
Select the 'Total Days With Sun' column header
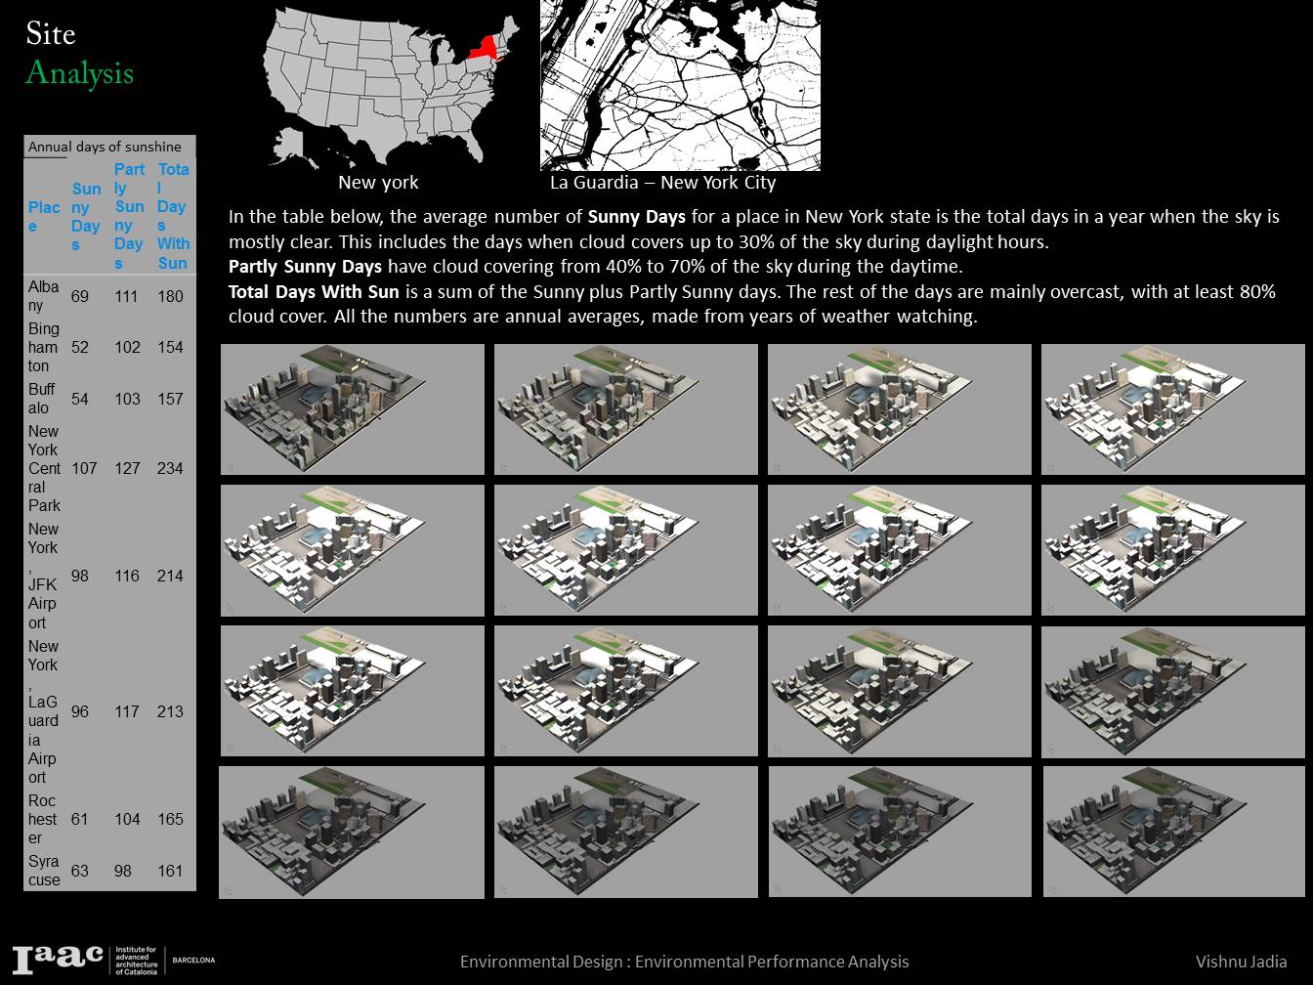[172, 217]
